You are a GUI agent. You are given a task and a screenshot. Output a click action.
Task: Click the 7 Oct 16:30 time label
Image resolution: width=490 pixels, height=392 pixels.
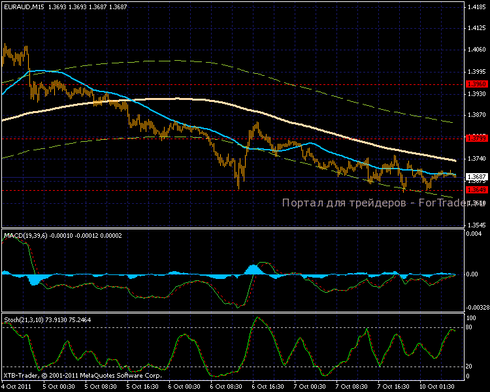coord(394,387)
